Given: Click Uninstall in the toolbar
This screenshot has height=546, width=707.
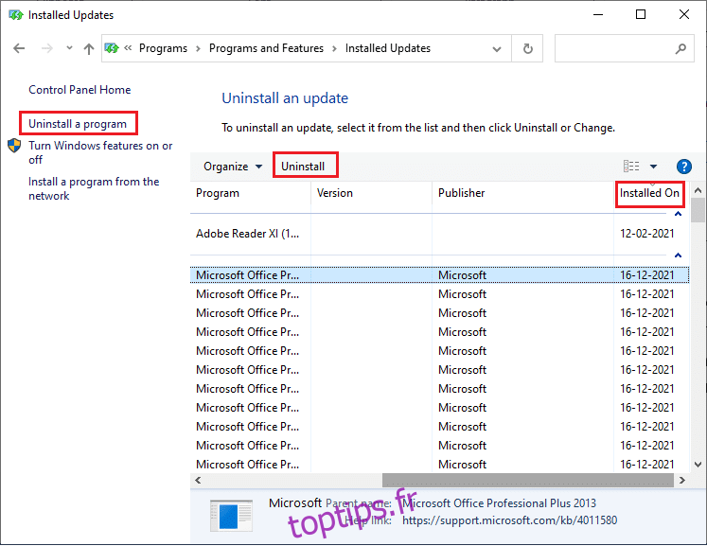Looking at the screenshot, I should pyautogui.click(x=303, y=167).
